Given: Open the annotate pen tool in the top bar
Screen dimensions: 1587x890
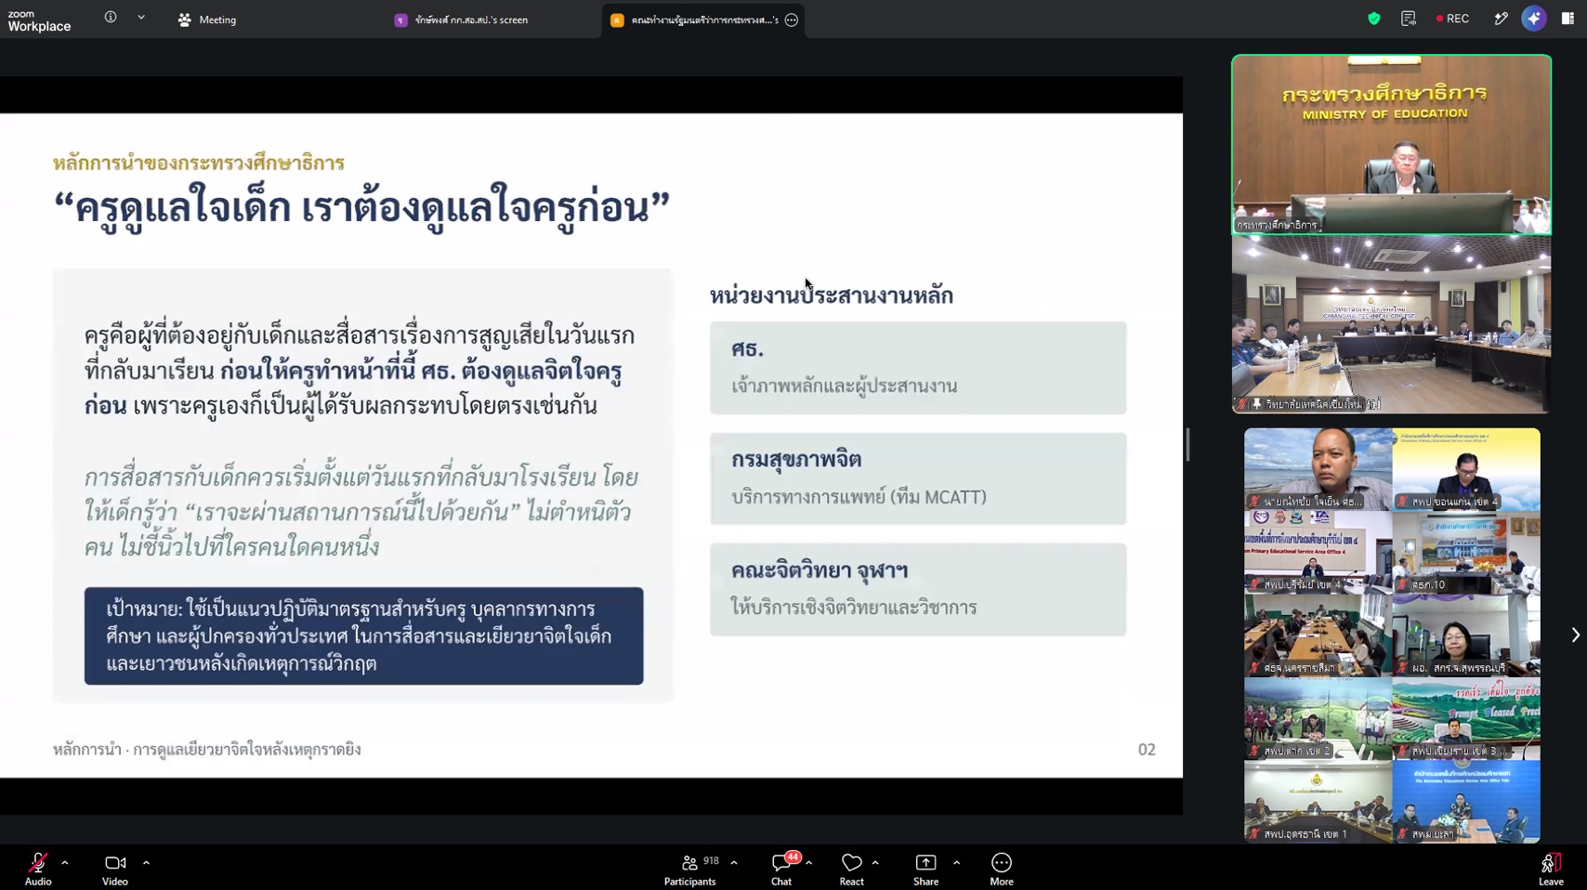Looking at the screenshot, I should [x=1501, y=19].
